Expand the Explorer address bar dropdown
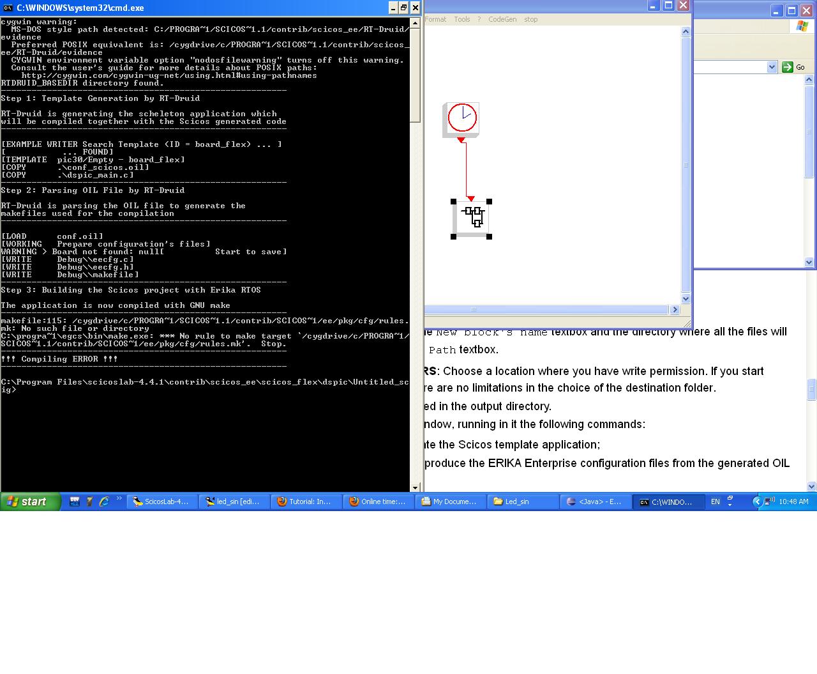This screenshot has width=817, height=674. [x=772, y=67]
